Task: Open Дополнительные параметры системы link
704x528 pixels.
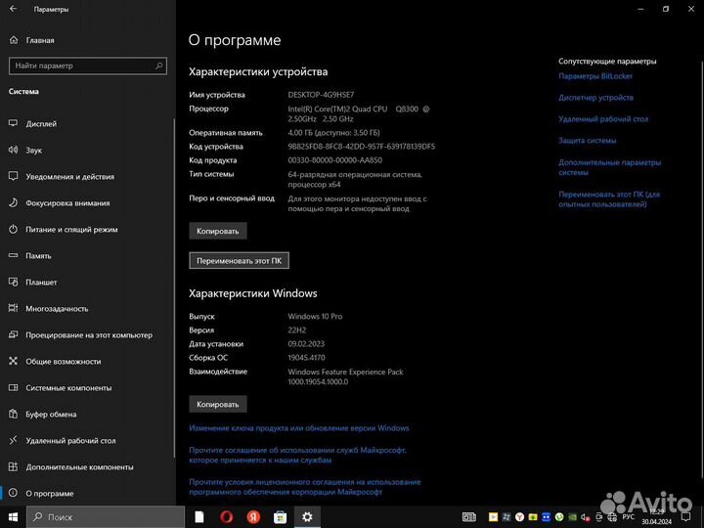Action: [610, 167]
